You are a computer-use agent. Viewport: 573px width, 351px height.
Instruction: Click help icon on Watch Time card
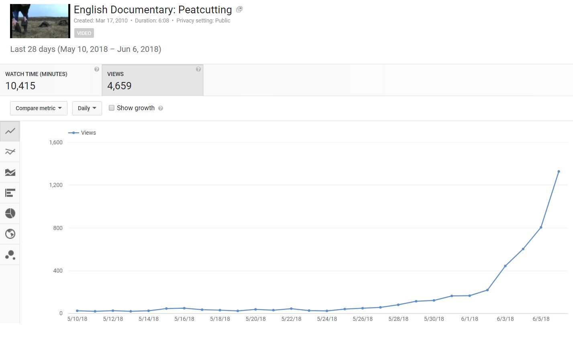point(96,69)
